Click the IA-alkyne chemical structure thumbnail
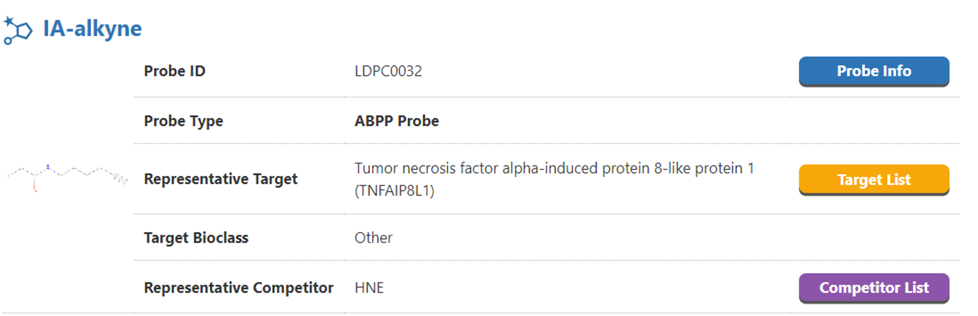 point(67,177)
